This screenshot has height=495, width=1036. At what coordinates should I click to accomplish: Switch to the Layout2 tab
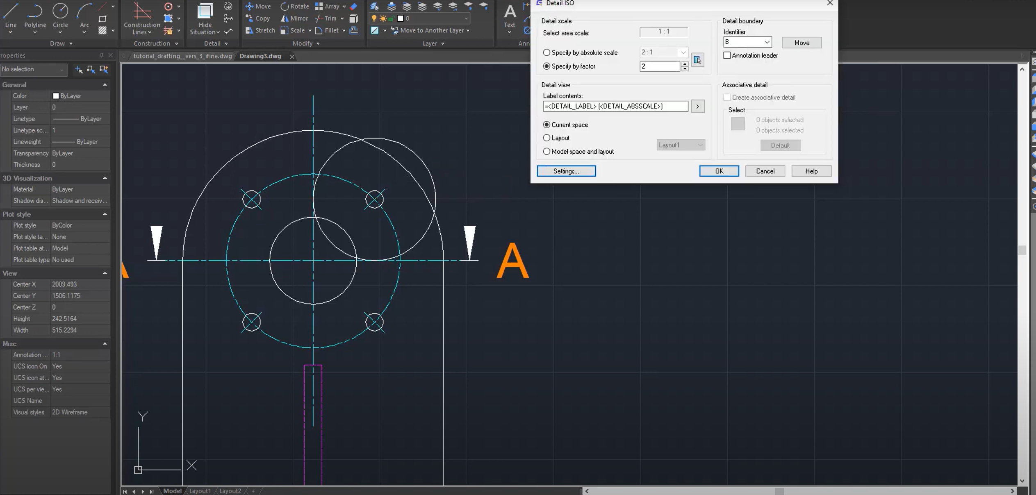click(x=230, y=491)
